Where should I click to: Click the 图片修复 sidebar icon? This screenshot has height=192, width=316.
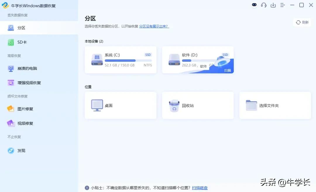click(11, 109)
